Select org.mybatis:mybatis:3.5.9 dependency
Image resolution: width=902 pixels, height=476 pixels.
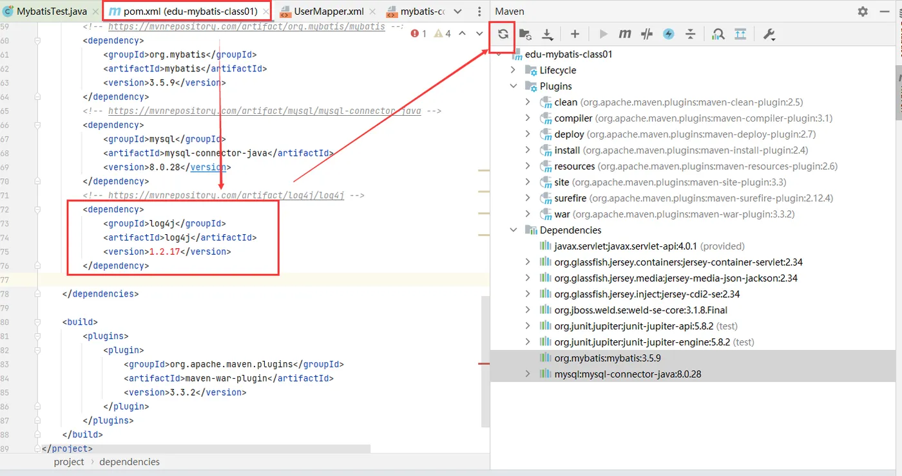click(693, 358)
